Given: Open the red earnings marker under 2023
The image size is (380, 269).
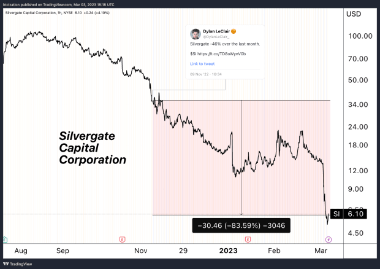Looking at the screenshot, I should tap(248, 238).
